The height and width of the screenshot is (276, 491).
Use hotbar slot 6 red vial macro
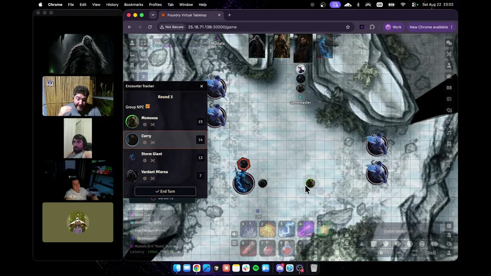(249, 248)
